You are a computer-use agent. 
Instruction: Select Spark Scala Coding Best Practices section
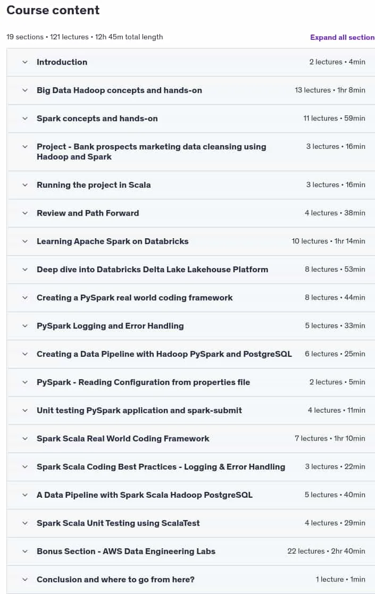[x=161, y=467]
